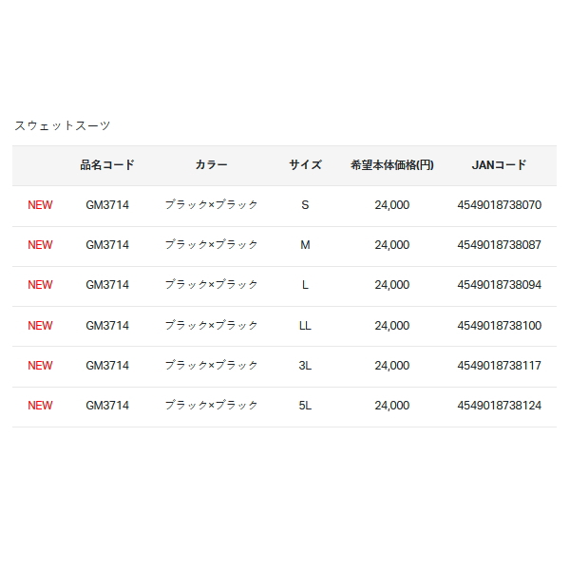
Task: Click size 5L cell
Action: tap(305, 406)
